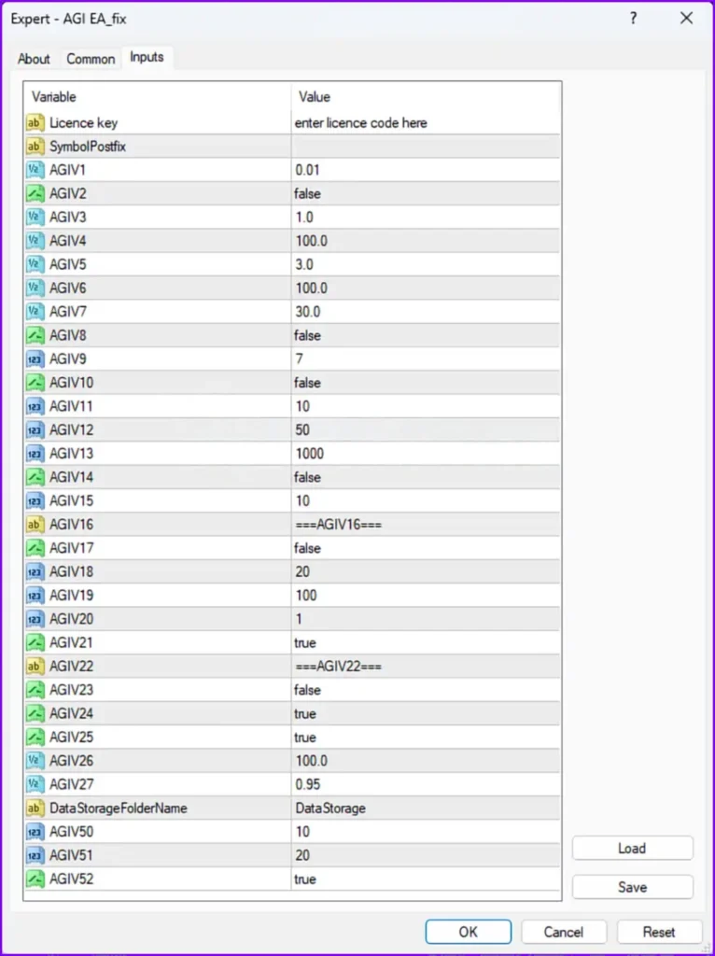This screenshot has width=715, height=956.
Task: Select the AGIV50 variable name
Action: click(x=71, y=832)
